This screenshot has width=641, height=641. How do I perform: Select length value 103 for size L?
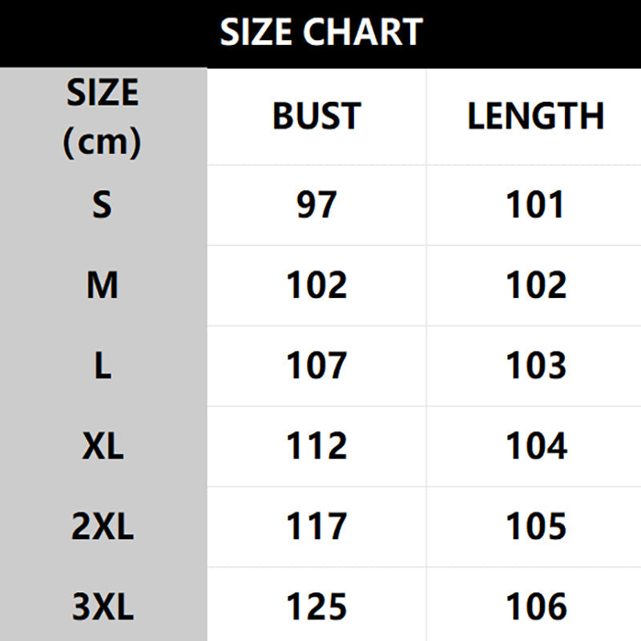tap(535, 365)
